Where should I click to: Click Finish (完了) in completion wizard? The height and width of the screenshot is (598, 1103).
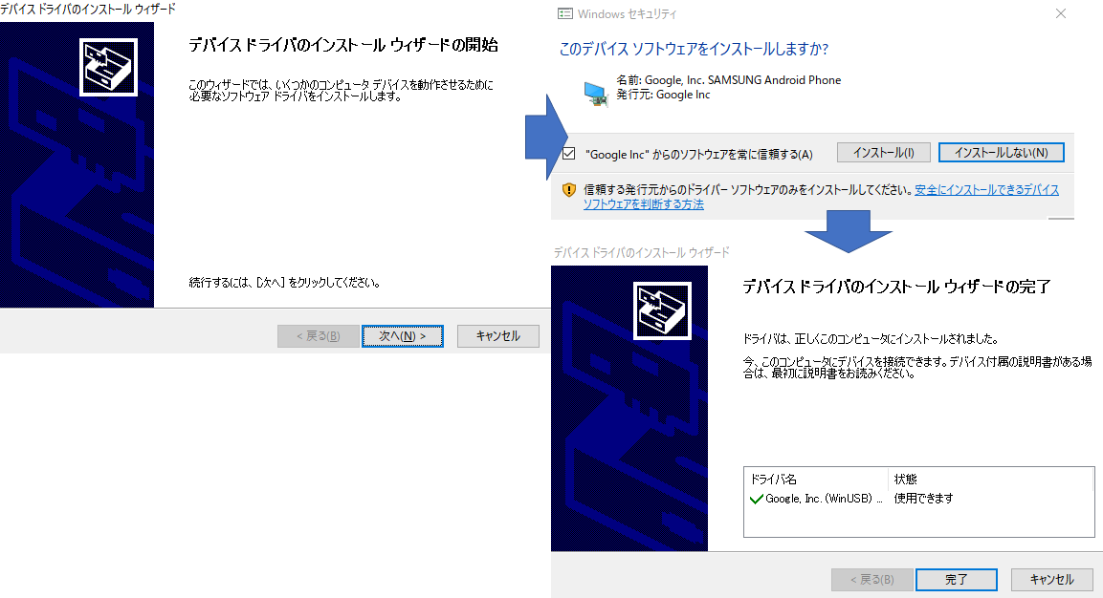(956, 580)
